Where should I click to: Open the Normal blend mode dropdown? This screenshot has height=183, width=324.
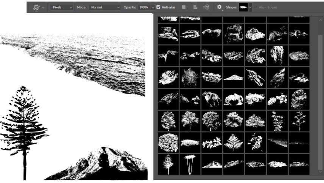[104, 7]
